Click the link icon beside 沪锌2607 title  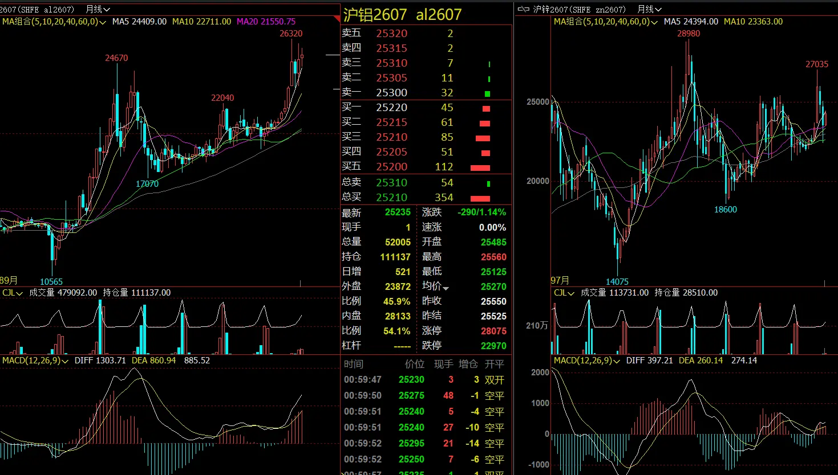(x=523, y=9)
